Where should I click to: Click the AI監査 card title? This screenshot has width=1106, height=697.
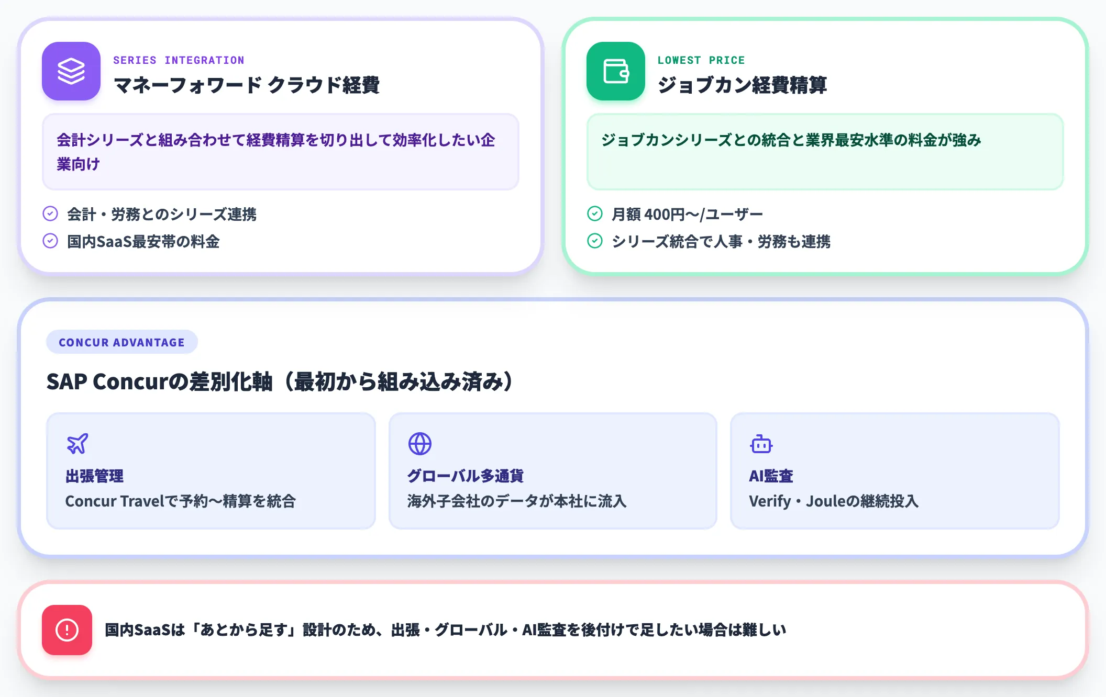click(771, 476)
